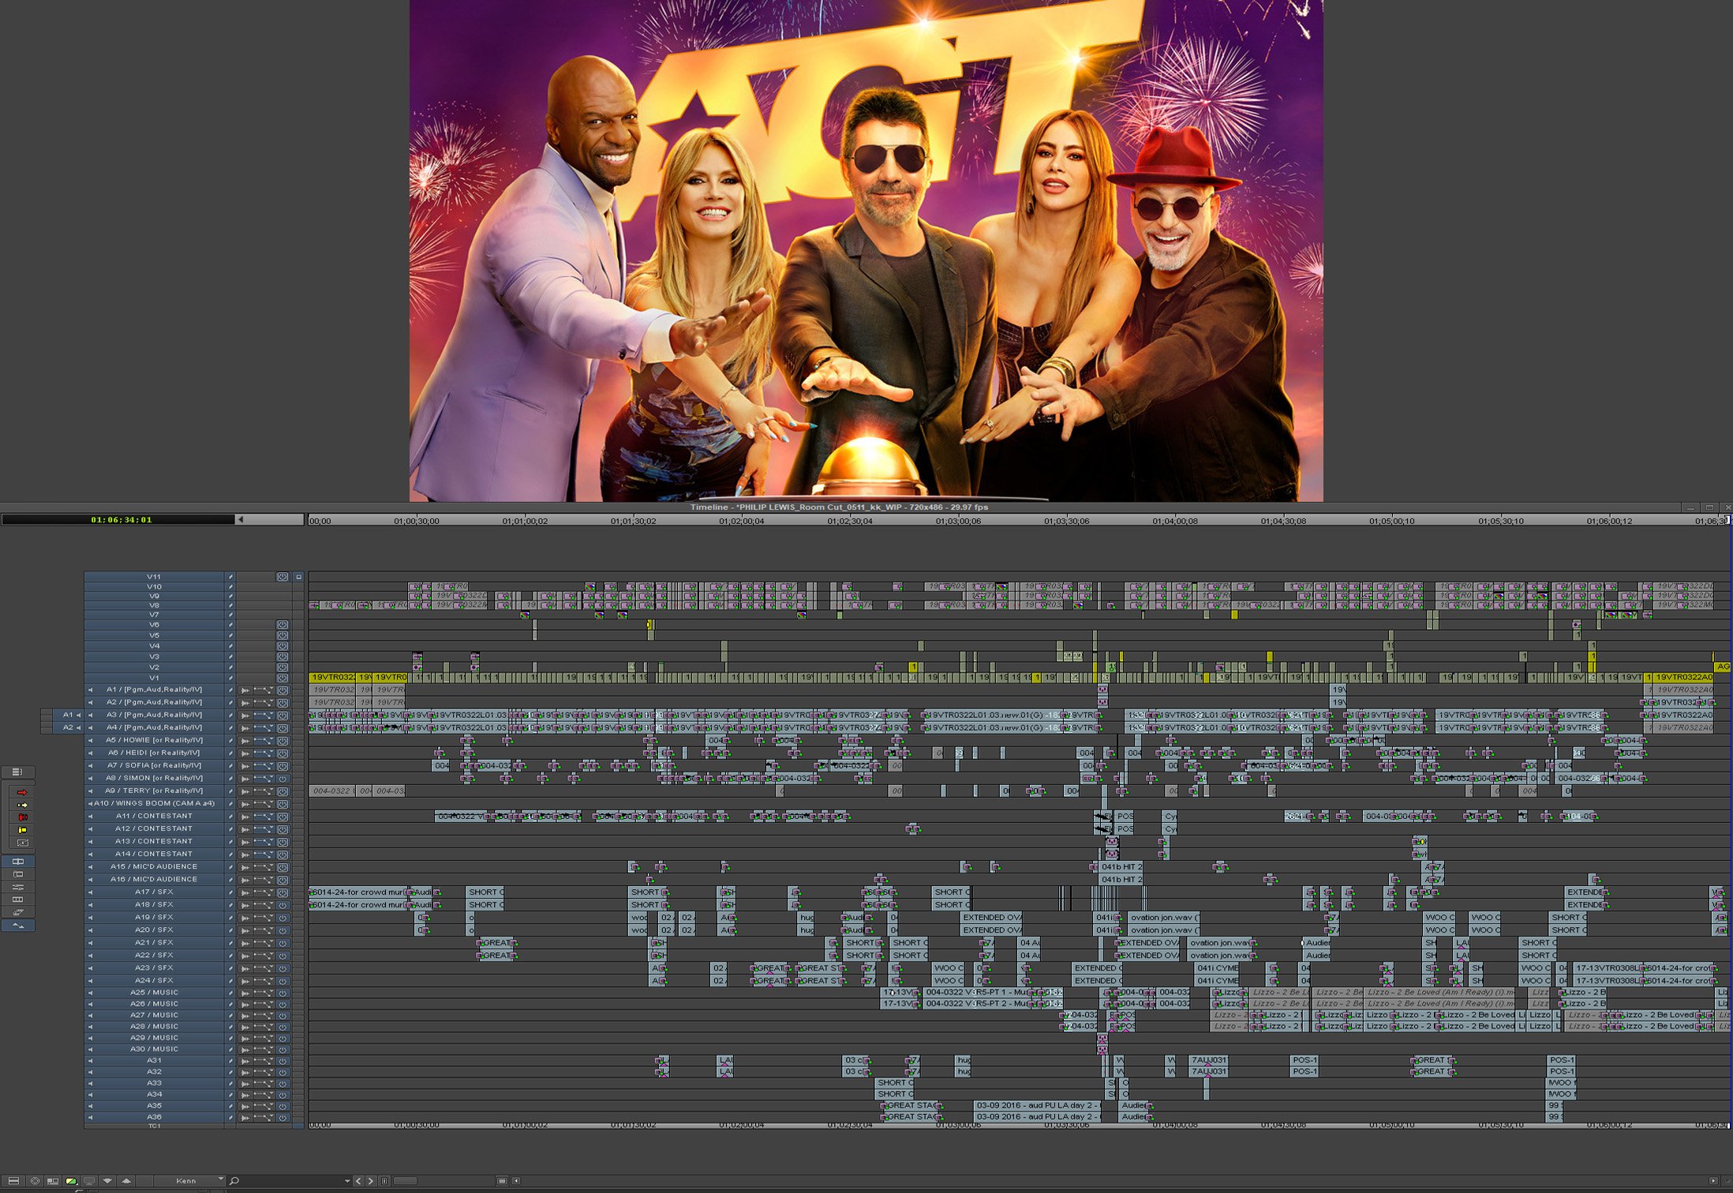Open volume display dropdown on A17 / SFX track
Image resolution: width=1733 pixels, height=1193 pixels.
[264, 892]
